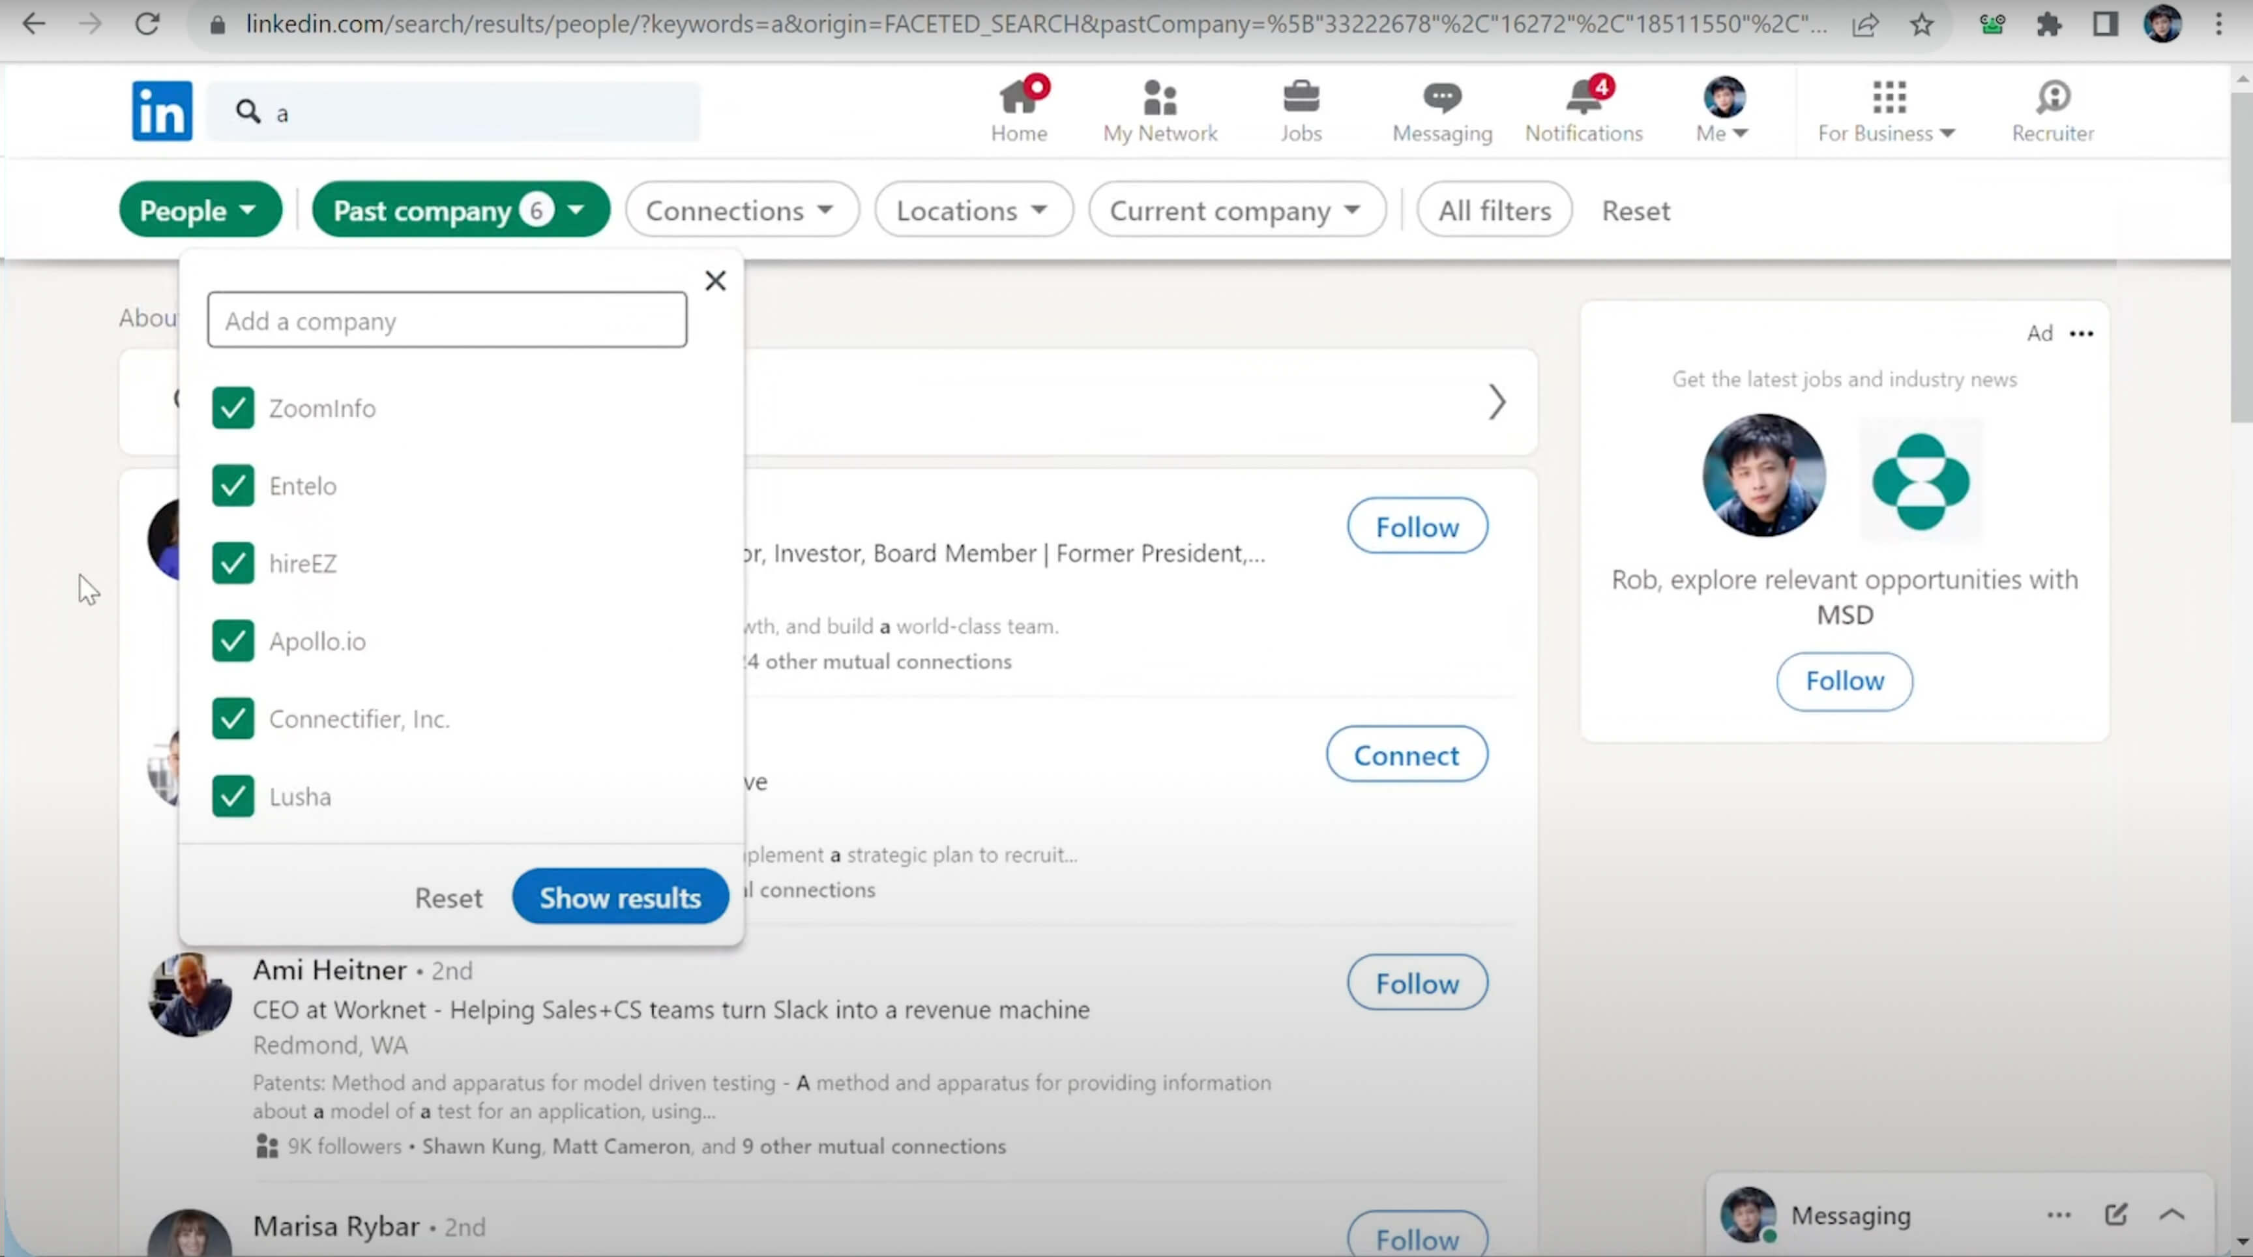Follow Ami Heitner

(x=1416, y=983)
